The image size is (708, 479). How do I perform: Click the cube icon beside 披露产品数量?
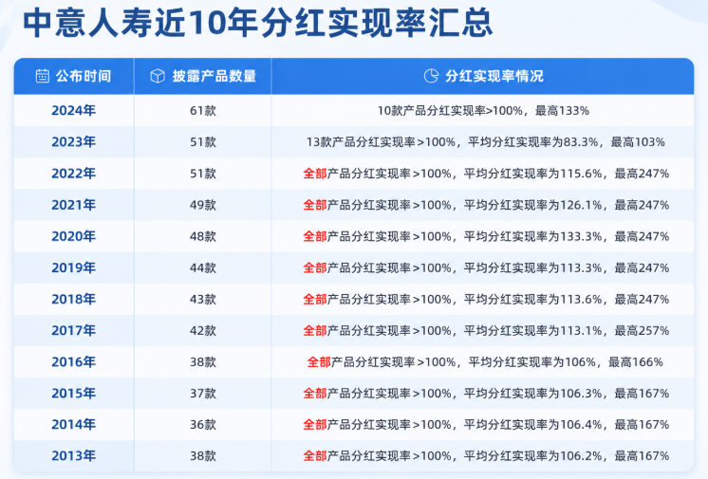(158, 76)
